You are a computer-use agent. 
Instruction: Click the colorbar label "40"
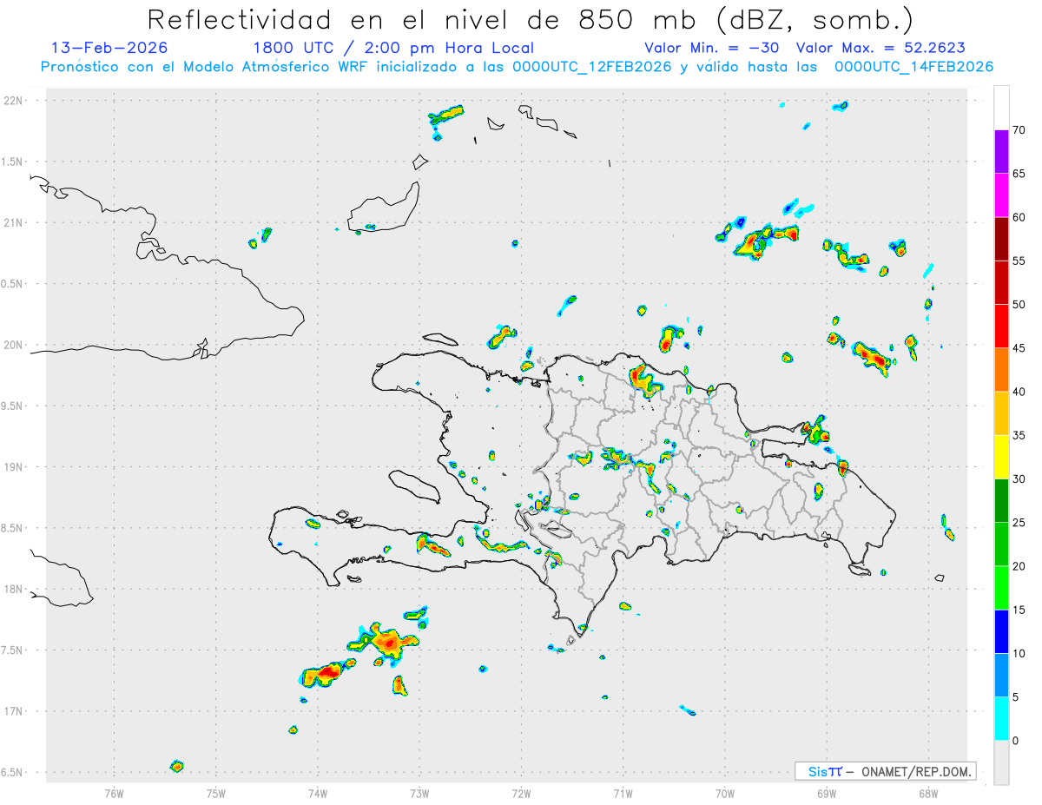coord(1019,392)
